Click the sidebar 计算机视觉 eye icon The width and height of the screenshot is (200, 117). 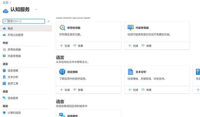4,113
